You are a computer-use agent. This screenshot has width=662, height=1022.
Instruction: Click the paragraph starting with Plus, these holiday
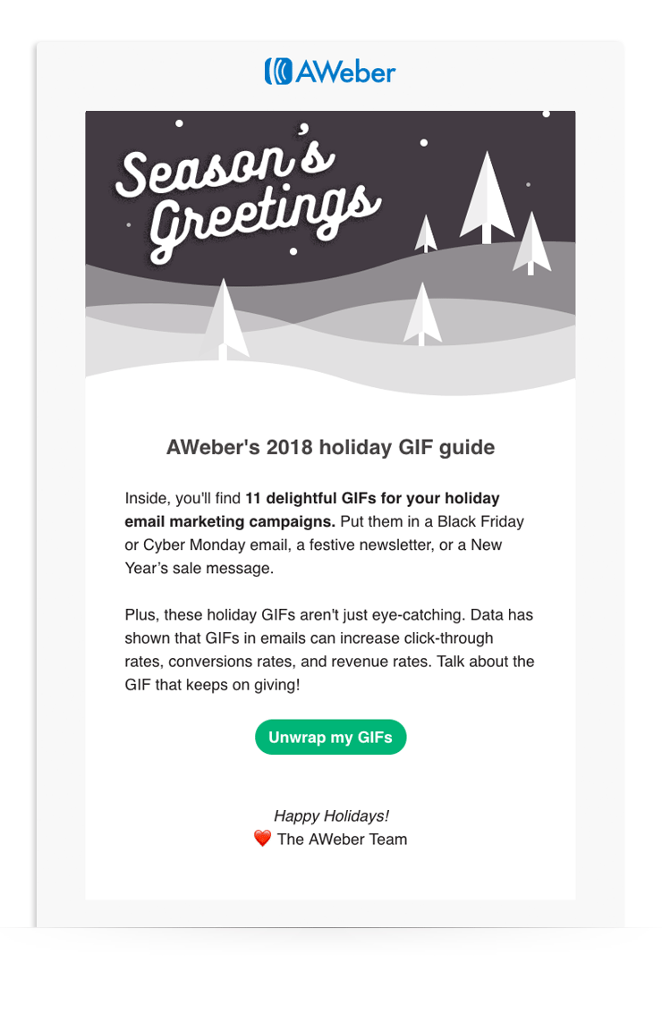pyautogui.click(x=330, y=650)
